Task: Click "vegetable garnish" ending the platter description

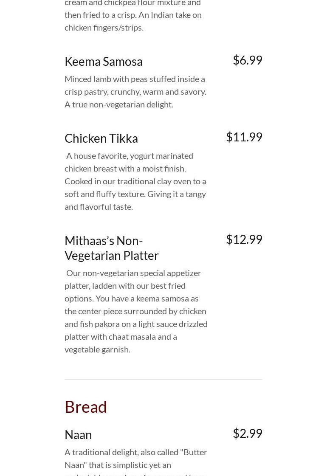Action: [x=97, y=349]
